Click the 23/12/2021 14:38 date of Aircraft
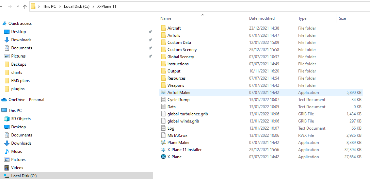Viewport: 370px width, 179px height. click(x=264, y=28)
